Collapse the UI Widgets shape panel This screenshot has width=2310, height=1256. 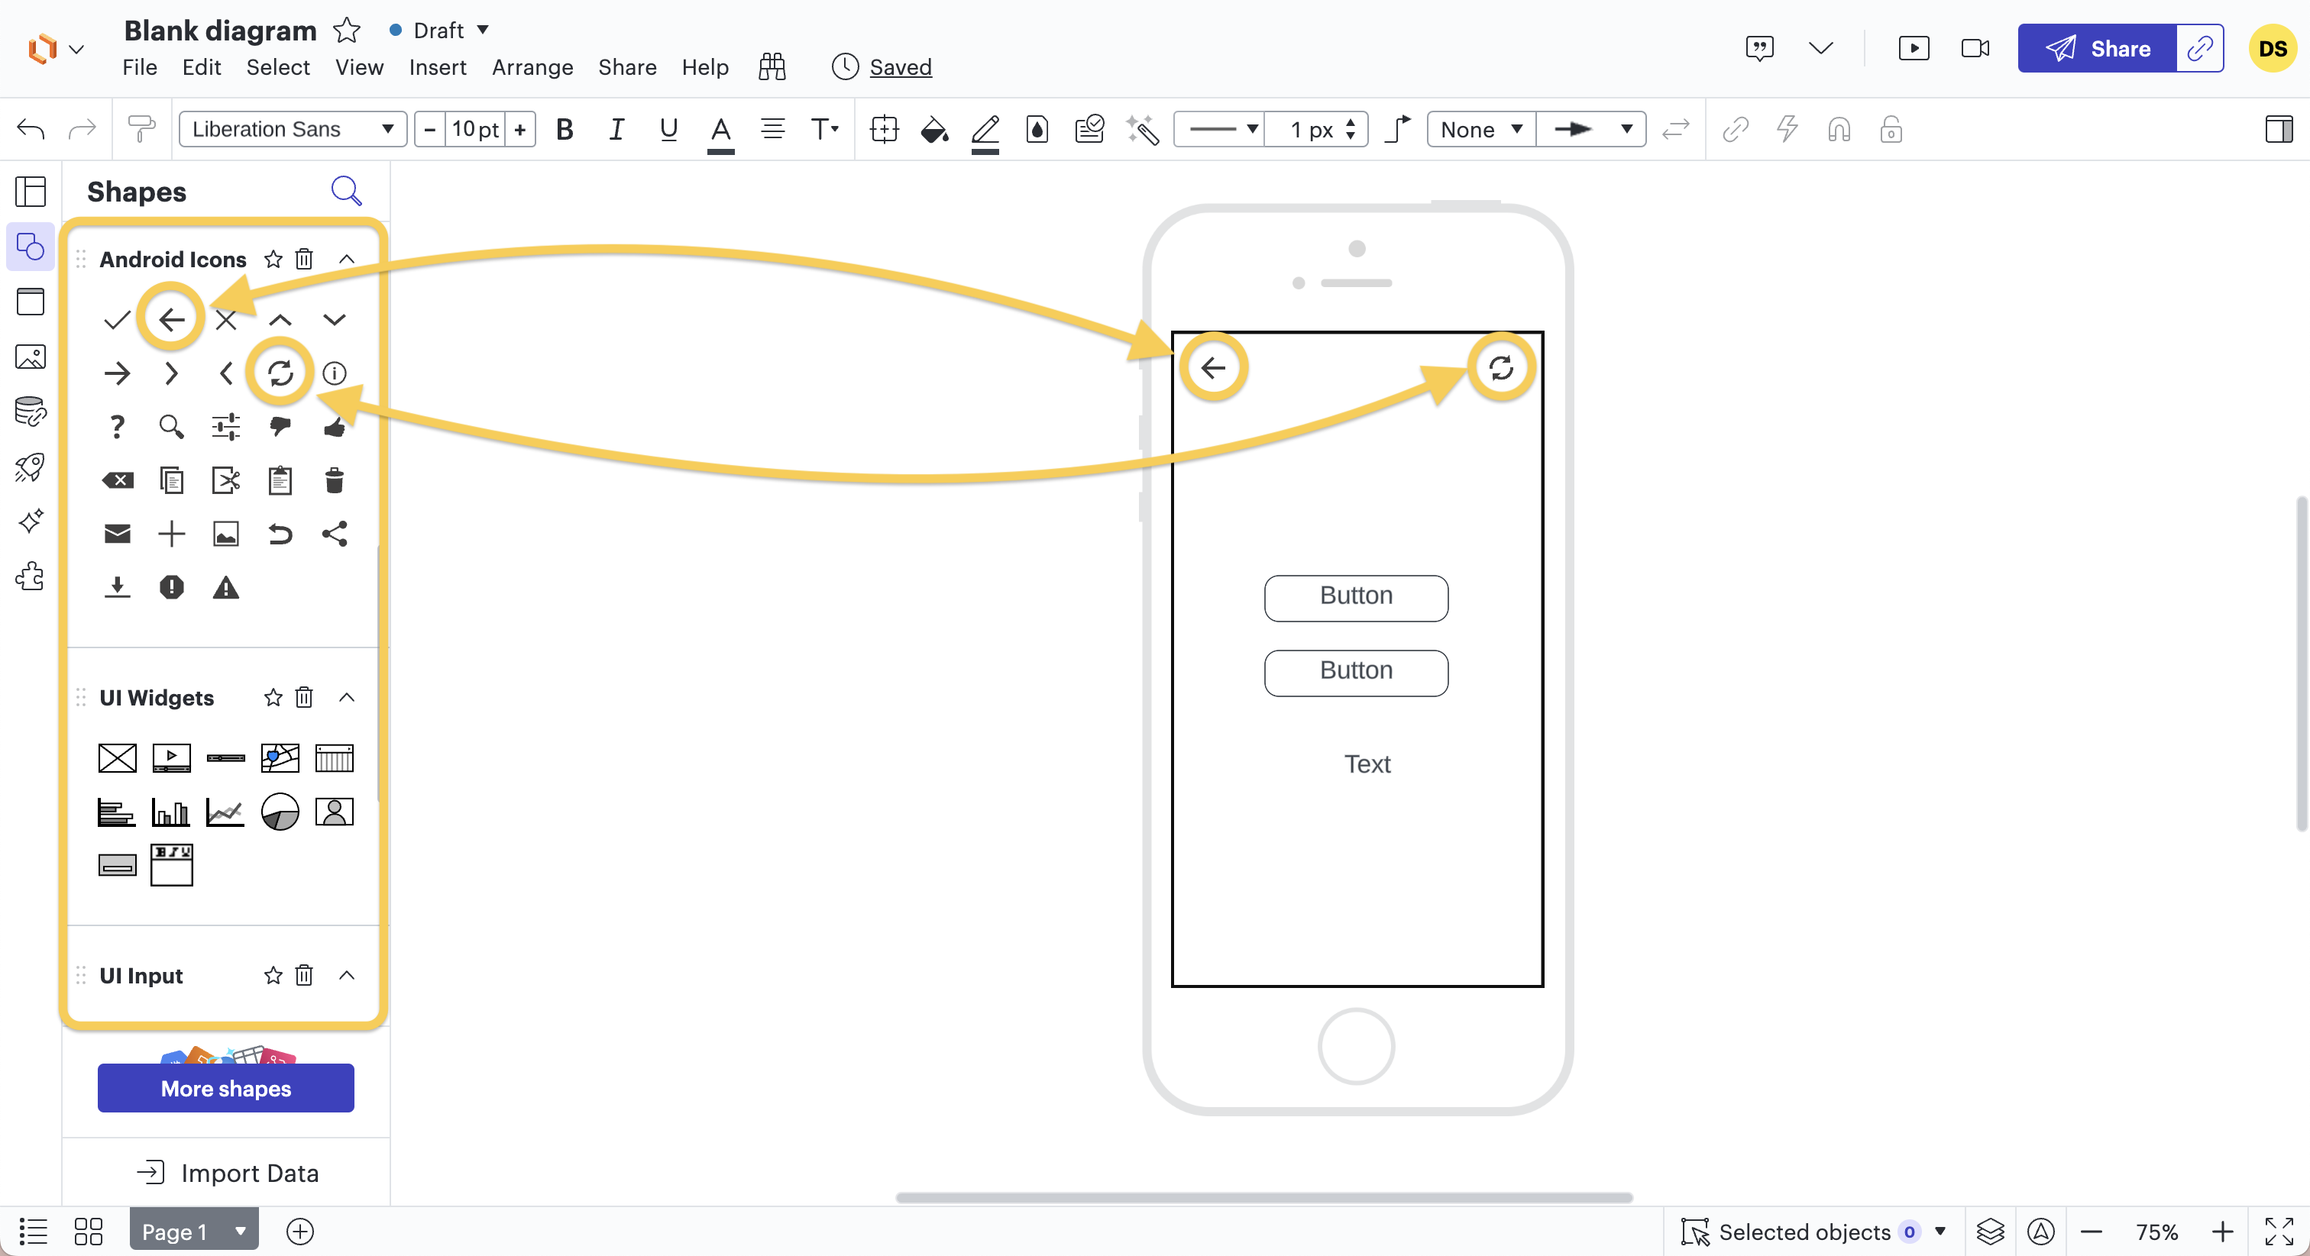[347, 698]
